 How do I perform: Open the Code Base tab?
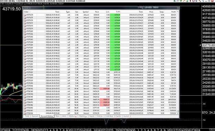(109, 116)
